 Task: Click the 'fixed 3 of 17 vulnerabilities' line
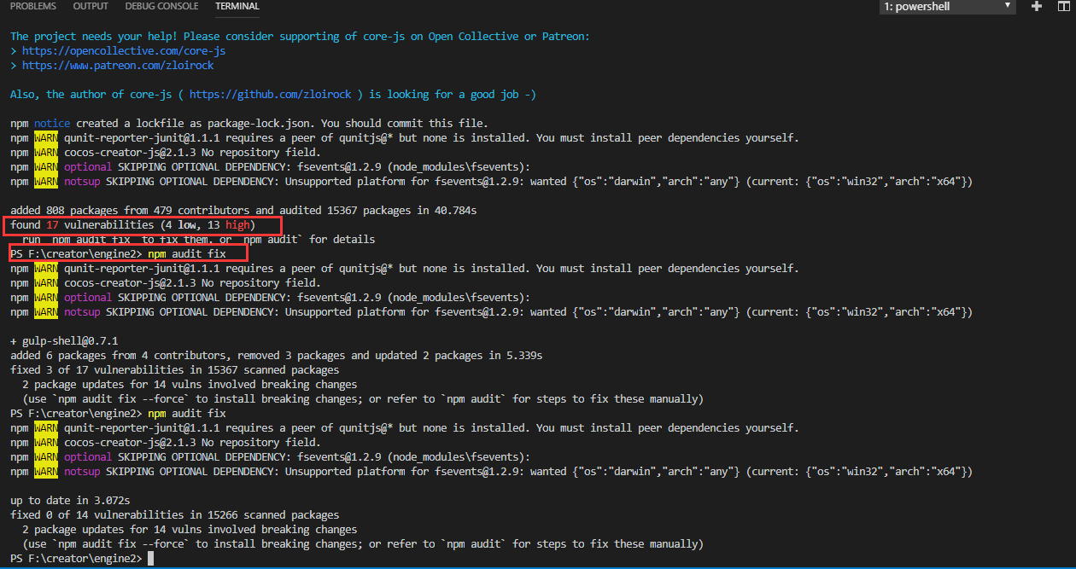tap(174, 370)
